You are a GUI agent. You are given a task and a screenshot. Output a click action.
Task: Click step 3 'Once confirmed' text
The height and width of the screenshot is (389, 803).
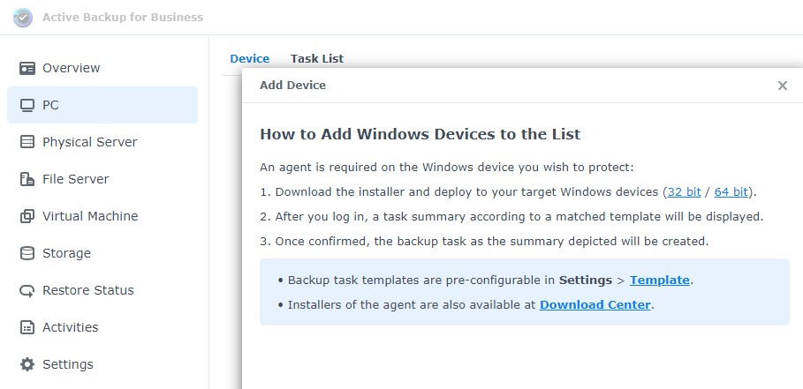pos(484,242)
